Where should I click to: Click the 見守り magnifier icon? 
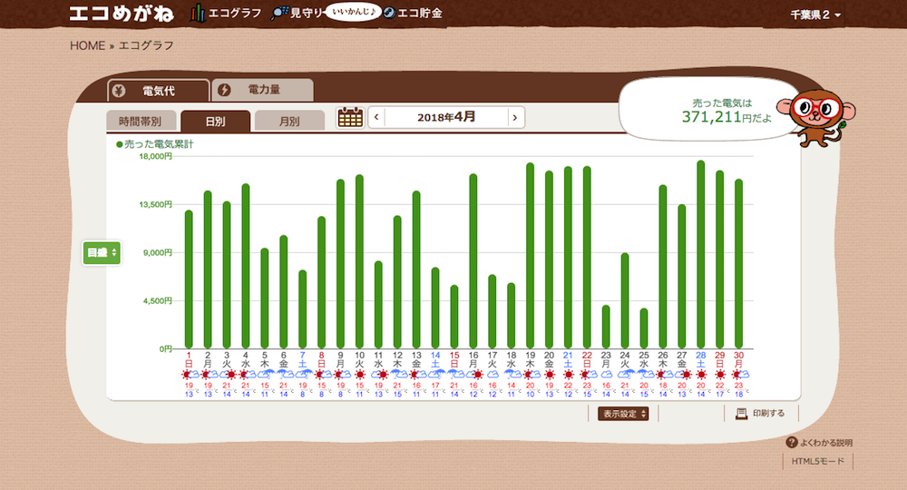pos(280,14)
